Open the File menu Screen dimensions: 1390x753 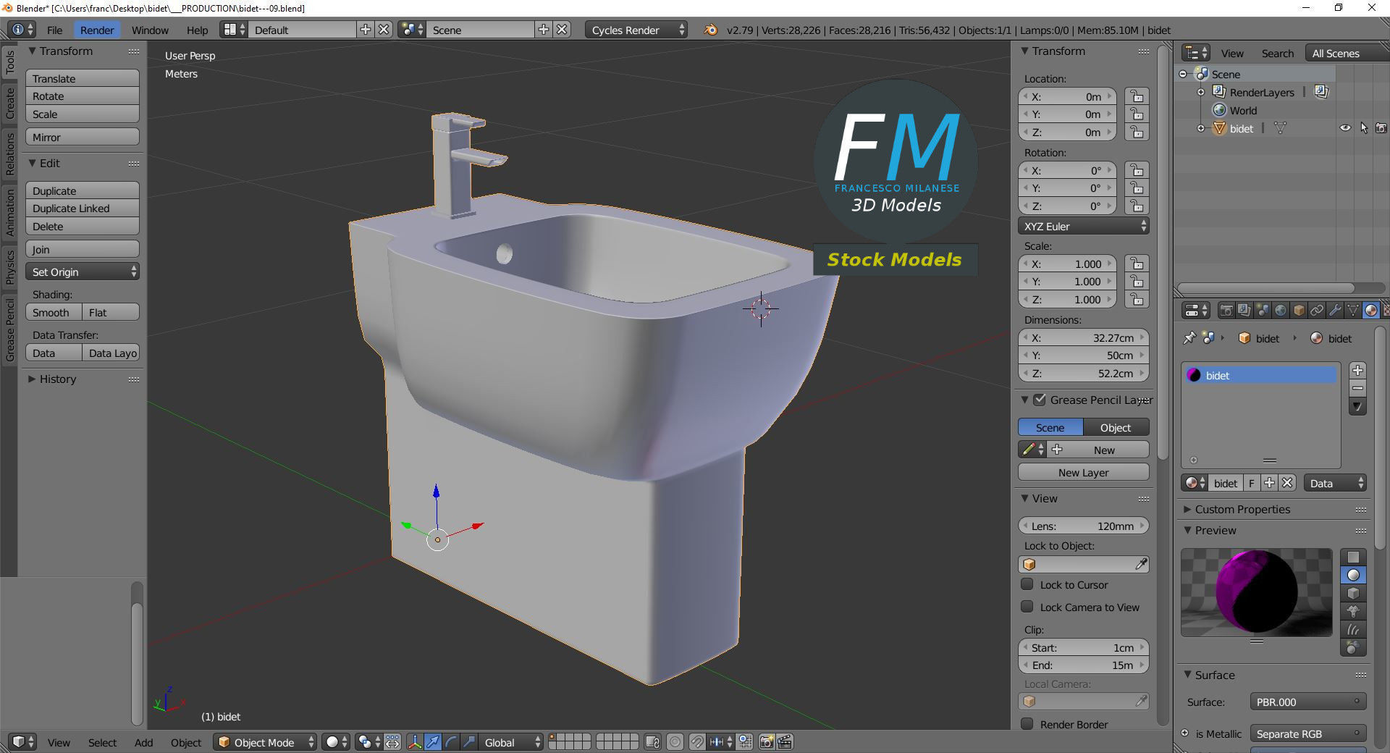pos(54,30)
